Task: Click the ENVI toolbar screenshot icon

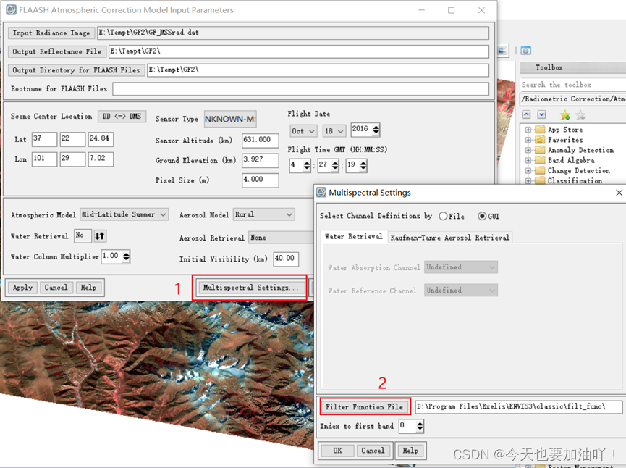Action: (526, 51)
